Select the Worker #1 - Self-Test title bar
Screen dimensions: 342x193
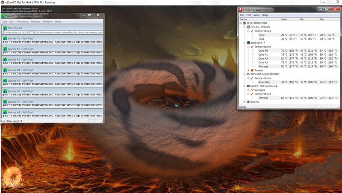click(52, 39)
